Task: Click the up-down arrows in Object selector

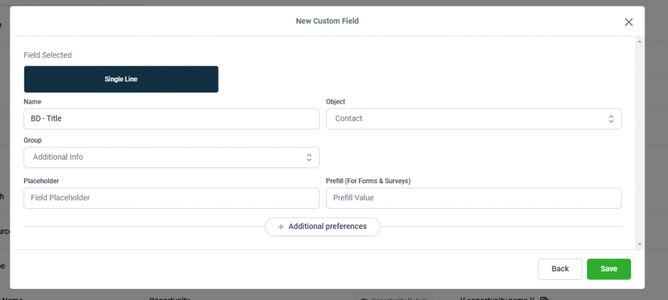Action: tap(611, 119)
